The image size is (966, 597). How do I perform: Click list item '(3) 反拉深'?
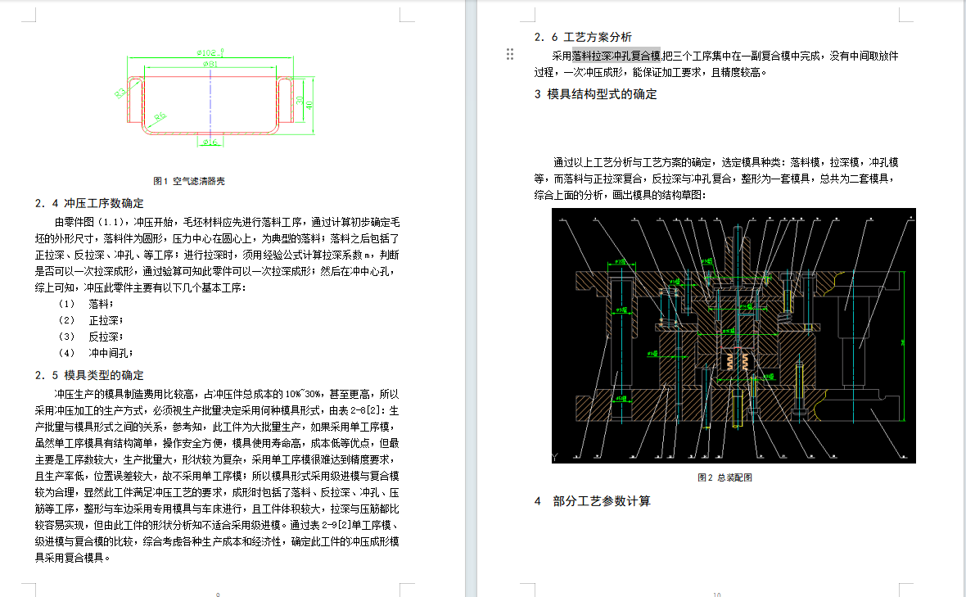(x=91, y=337)
